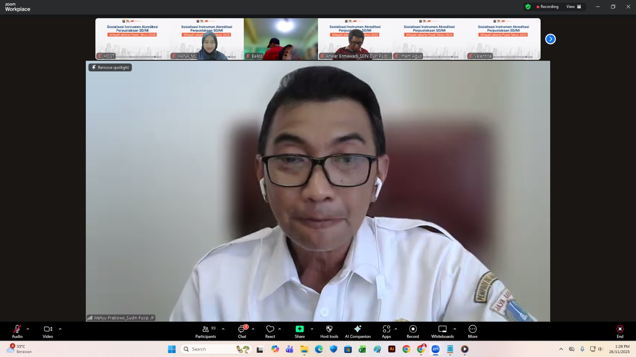Select HANA_MC participant thumbnail
636x357 pixels.
click(207, 39)
